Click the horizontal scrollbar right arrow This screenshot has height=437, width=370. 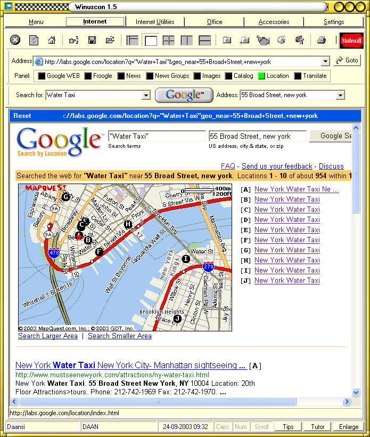pyautogui.click(x=347, y=402)
